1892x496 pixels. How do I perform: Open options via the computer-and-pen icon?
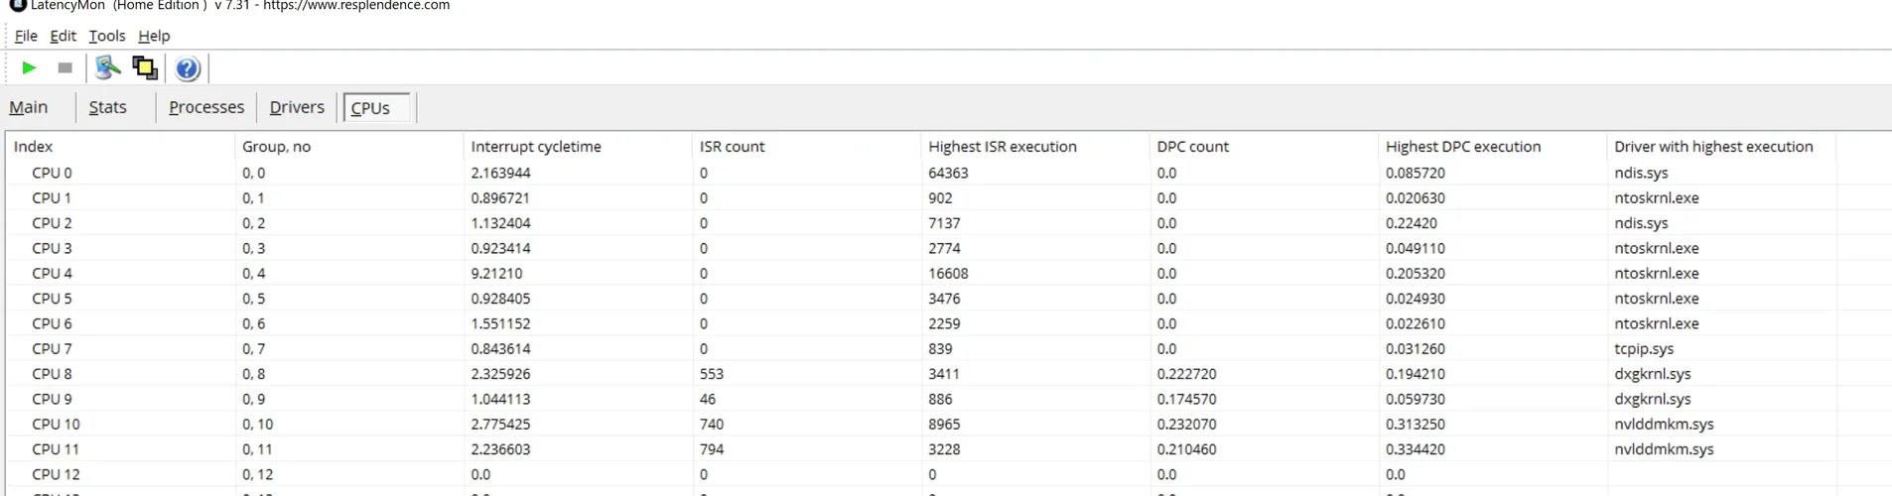pyautogui.click(x=107, y=68)
